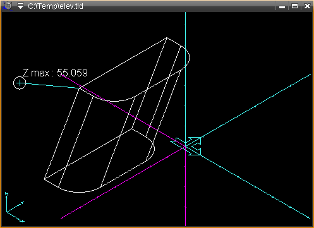This screenshot has height=228, width=314.
Task: Click the 3D cube document icon in title bar
Action: coord(7,6)
